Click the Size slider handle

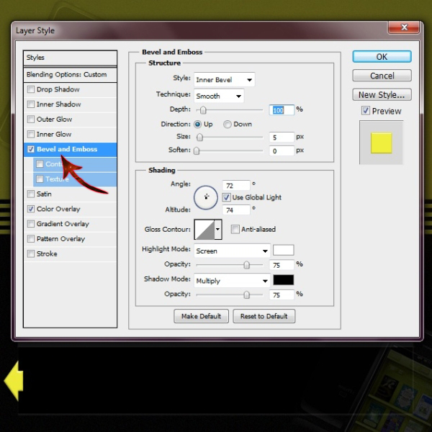click(x=199, y=138)
